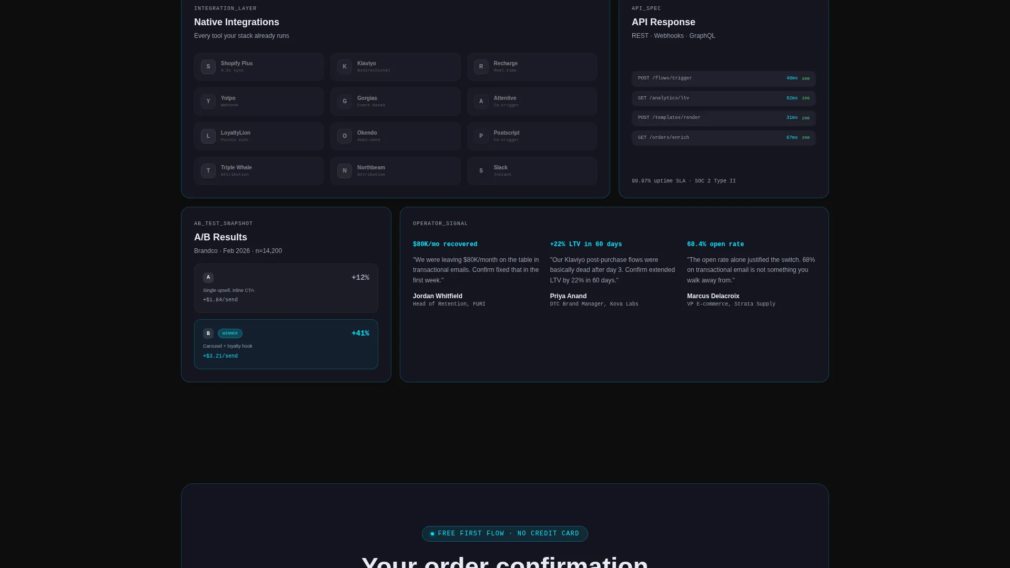Click the 67ms latency value

click(792, 138)
